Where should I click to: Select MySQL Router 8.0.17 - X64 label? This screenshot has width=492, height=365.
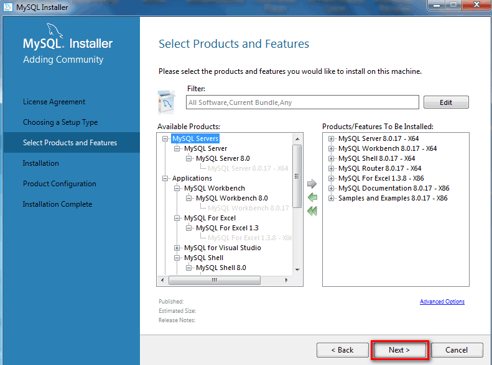[x=379, y=168]
